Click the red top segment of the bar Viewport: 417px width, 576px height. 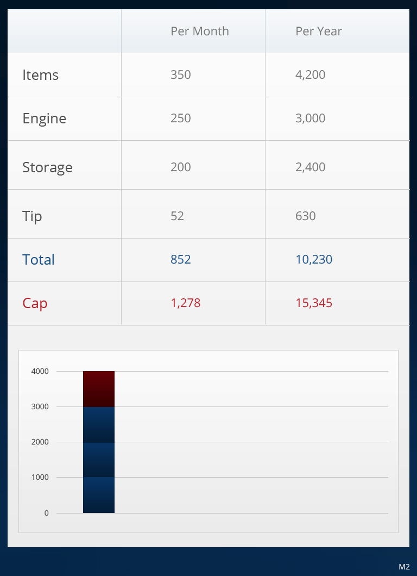point(99,389)
